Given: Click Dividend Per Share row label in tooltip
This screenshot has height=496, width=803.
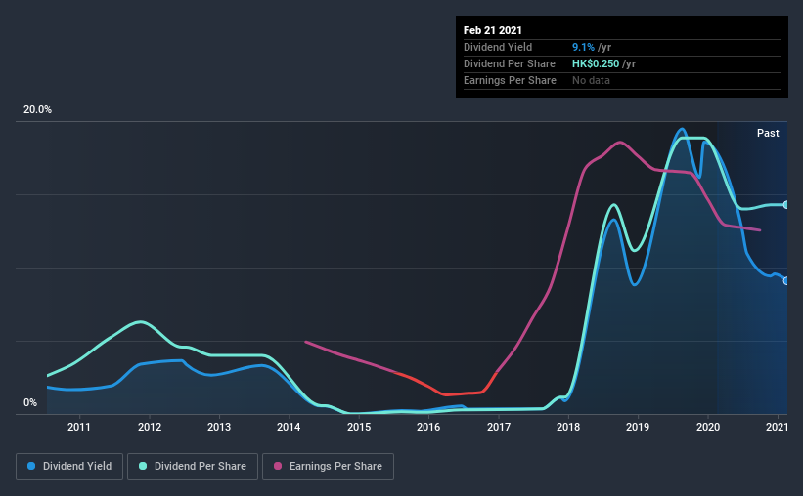Looking at the screenshot, I should 509,63.
